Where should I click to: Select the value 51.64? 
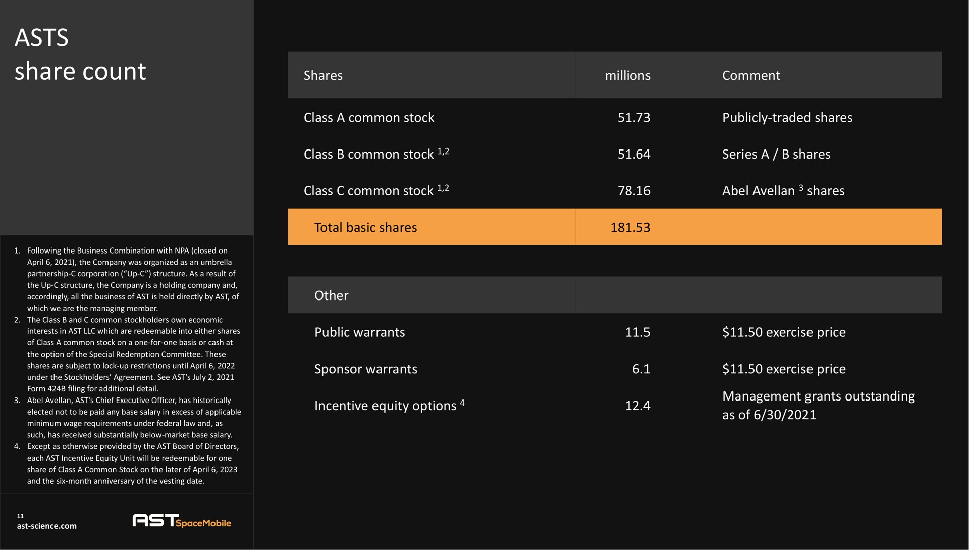point(634,154)
